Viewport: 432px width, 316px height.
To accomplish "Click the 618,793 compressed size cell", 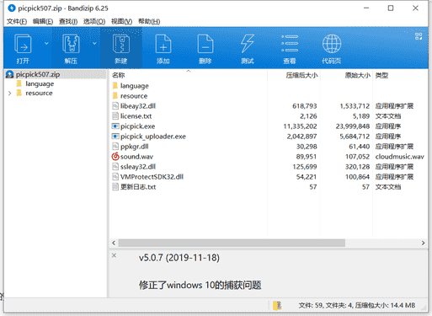I will (x=305, y=106).
